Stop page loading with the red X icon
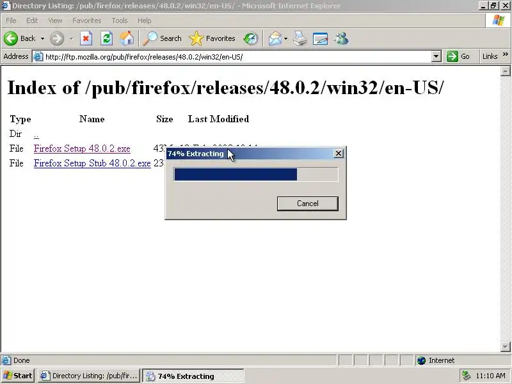Screen dimensions: 512x384 pyautogui.click(x=86, y=38)
